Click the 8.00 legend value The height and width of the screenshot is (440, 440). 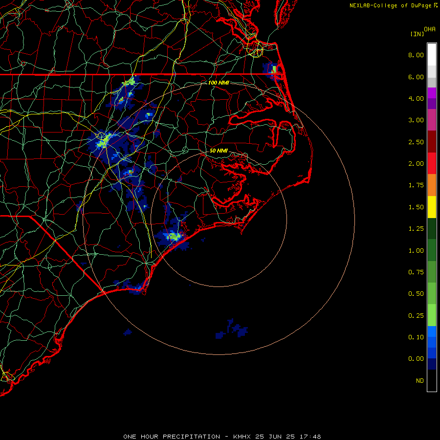[x=416, y=55]
